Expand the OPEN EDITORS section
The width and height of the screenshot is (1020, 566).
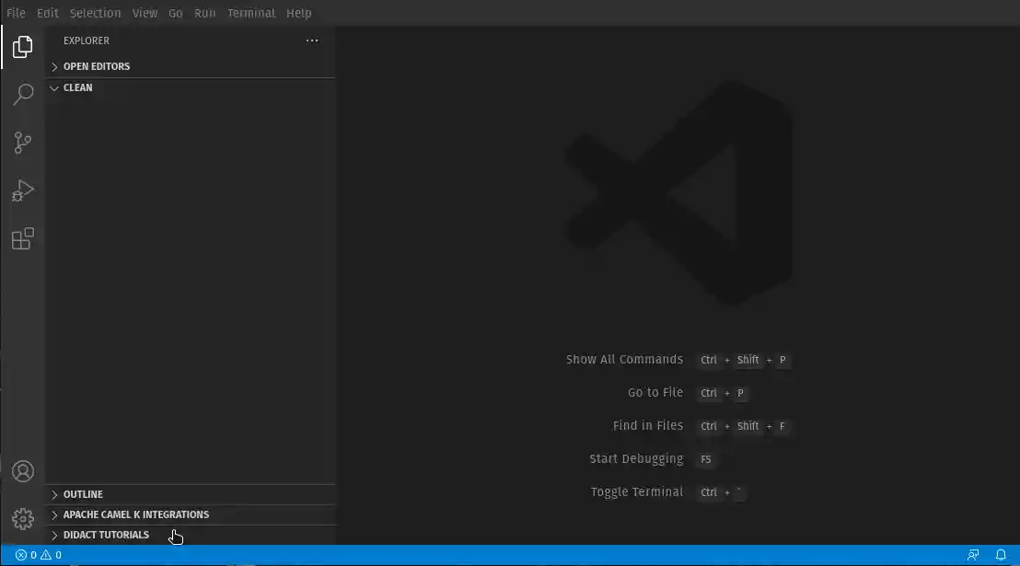tap(96, 65)
